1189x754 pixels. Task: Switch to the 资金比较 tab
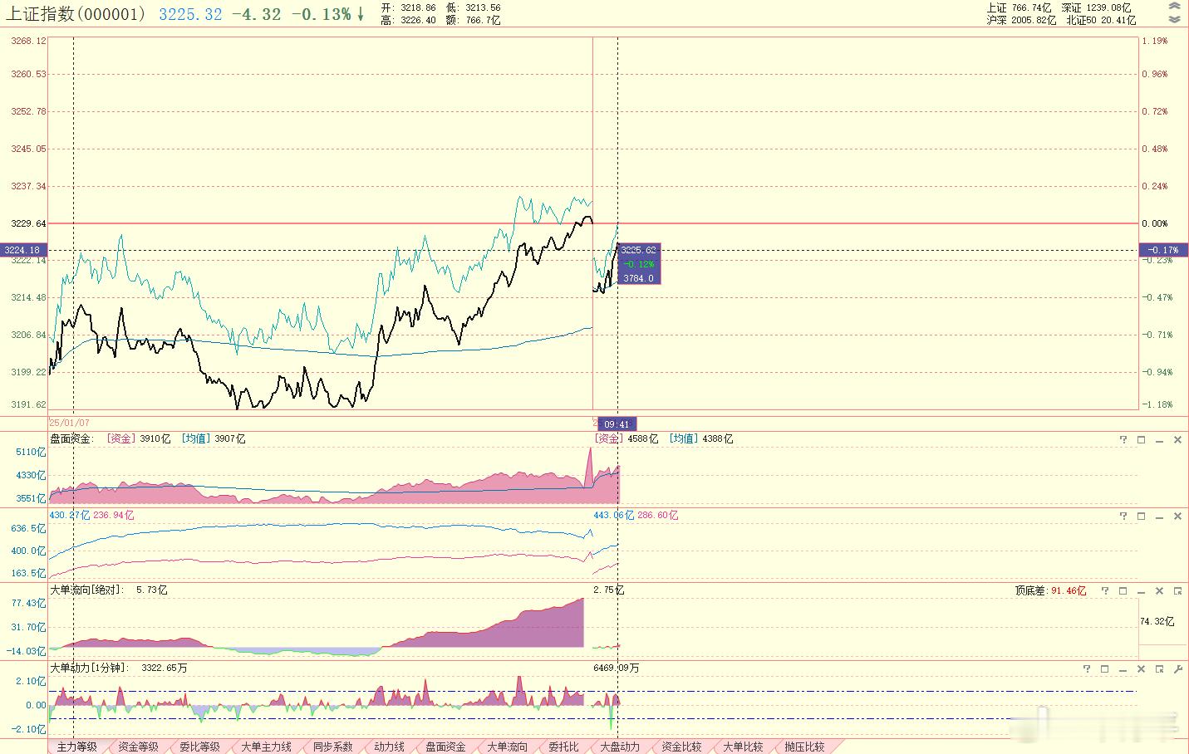coord(681,747)
